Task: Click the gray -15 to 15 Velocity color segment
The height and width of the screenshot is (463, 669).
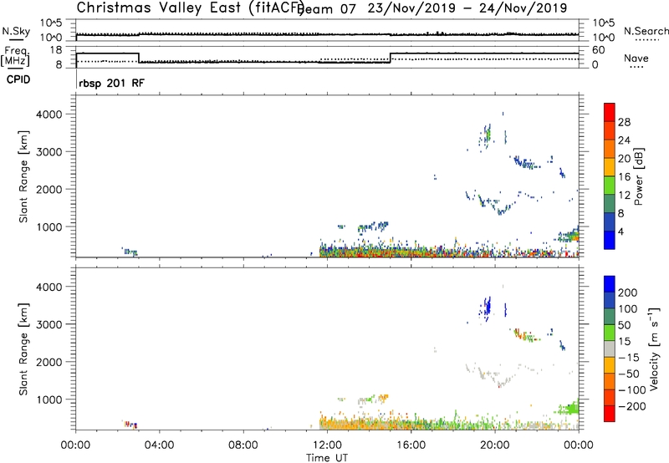Action: (610, 349)
